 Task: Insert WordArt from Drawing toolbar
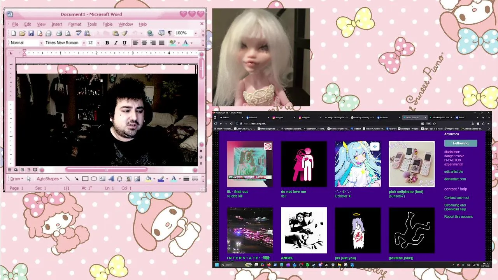point(111,179)
